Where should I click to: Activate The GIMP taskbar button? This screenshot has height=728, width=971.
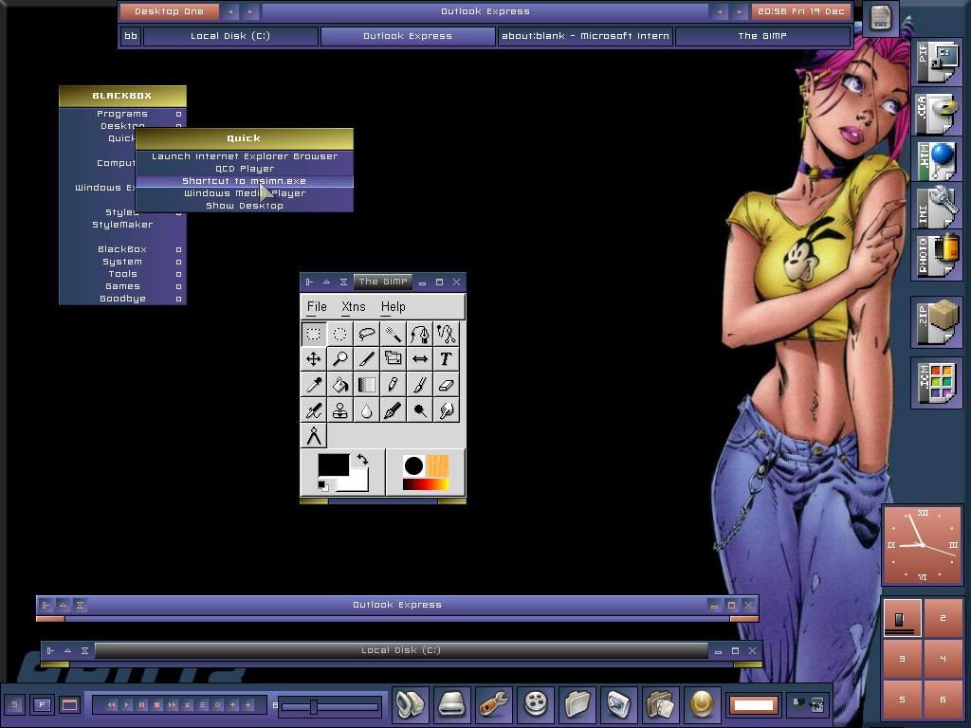coord(762,36)
